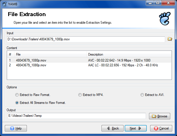Maximize the YAMB window
Screen dimensions: 177x136
[x=157, y=3]
